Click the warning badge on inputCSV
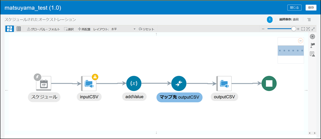Image resolution: width=321 pixels, height=139 pixels. point(95,77)
